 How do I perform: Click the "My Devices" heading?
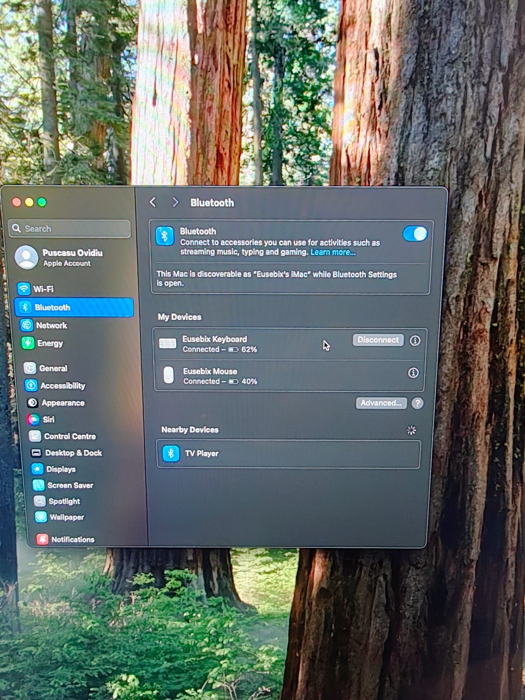[x=179, y=317]
